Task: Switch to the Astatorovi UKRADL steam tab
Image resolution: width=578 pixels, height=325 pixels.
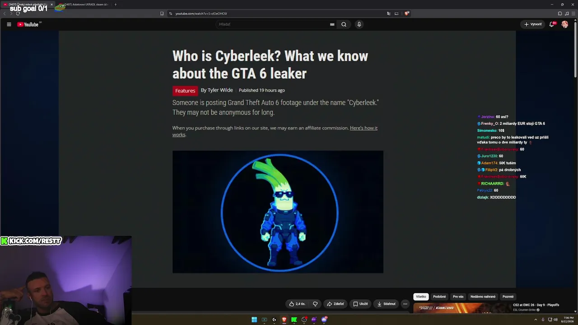Action: 84,5
